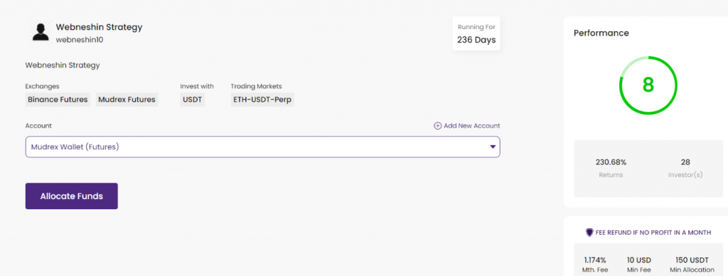Screen dimensions: 728x276
Task: Click the shield icon next to Fee Refund
Action: pyautogui.click(x=589, y=233)
